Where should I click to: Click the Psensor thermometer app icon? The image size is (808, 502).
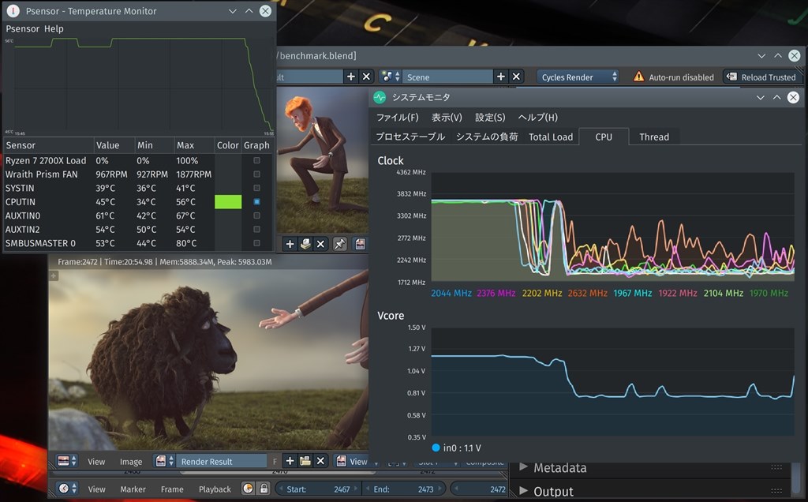[x=13, y=11]
